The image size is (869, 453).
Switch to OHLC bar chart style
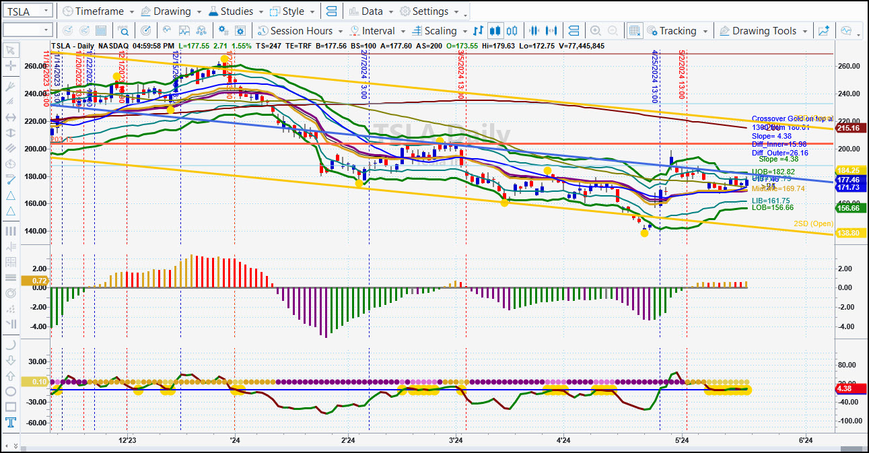(x=479, y=31)
